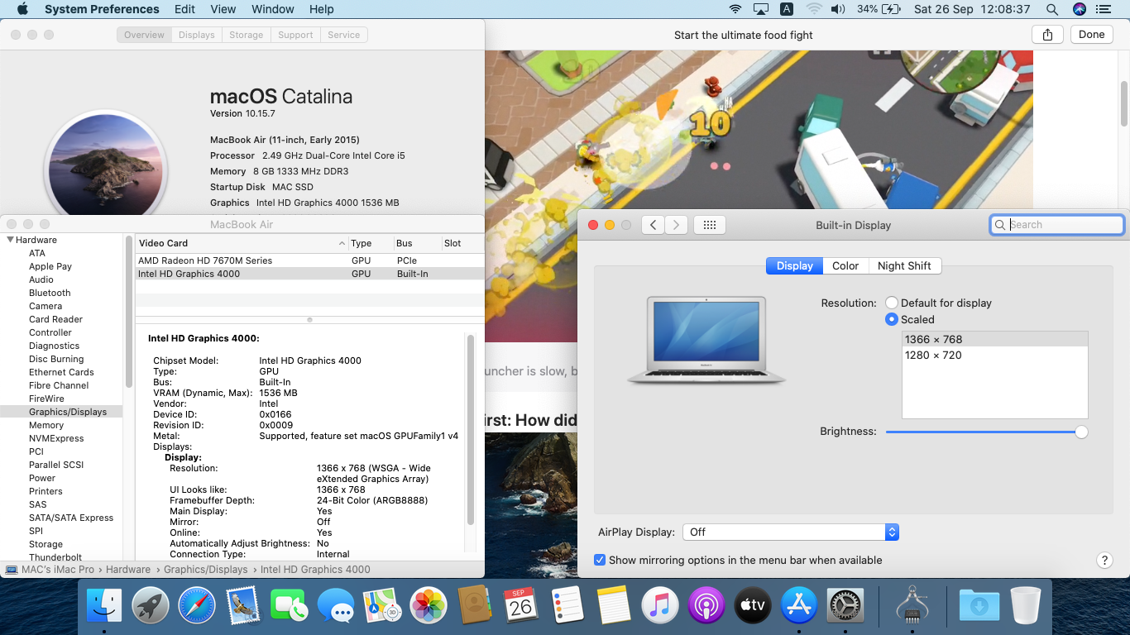Open the App Store from the Dock
This screenshot has width=1130, height=635.
[799, 606]
